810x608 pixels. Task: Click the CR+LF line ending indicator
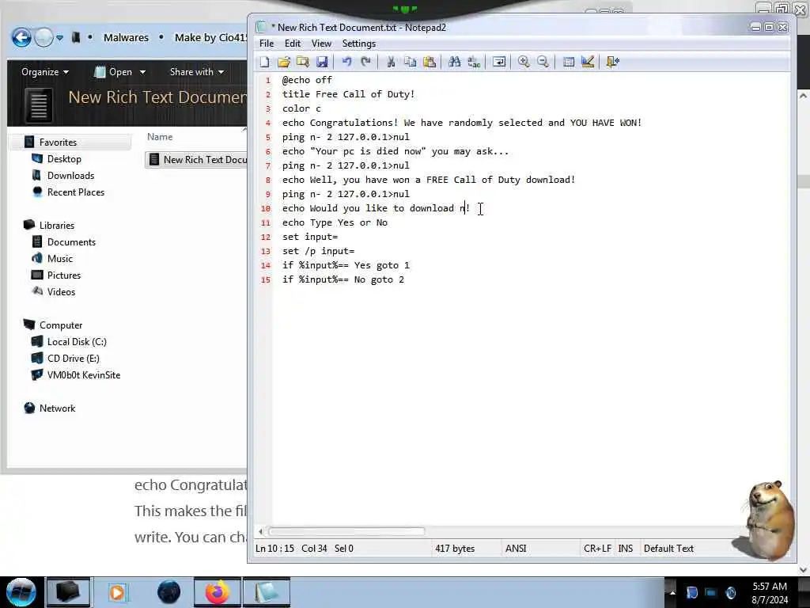(x=597, y=549)
